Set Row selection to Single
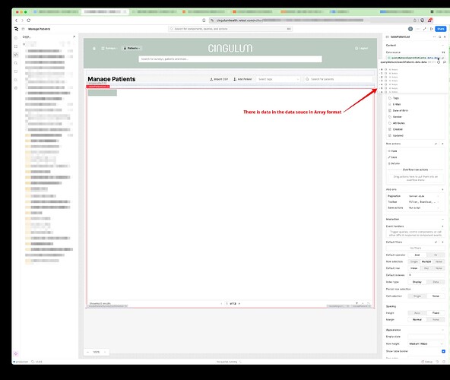 click(414, 261)
